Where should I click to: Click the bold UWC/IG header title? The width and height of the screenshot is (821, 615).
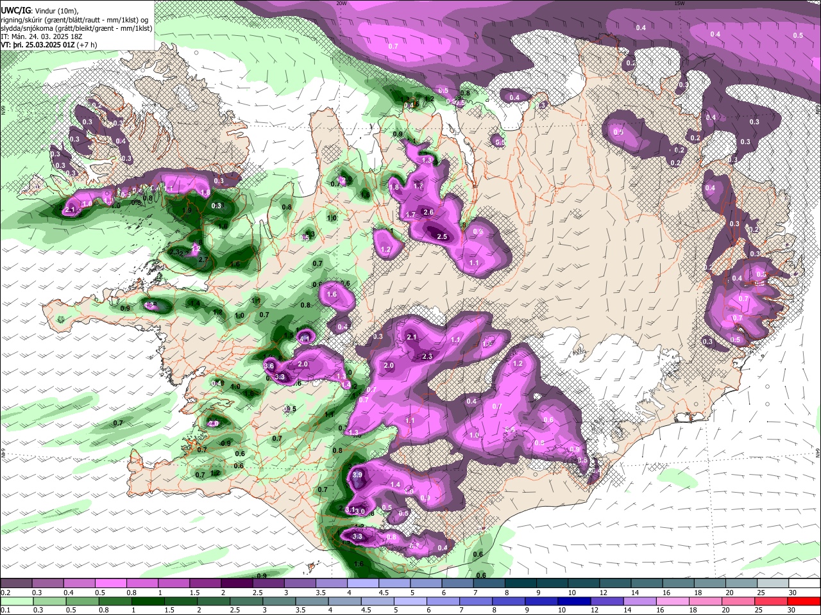[x=15, y=11]
